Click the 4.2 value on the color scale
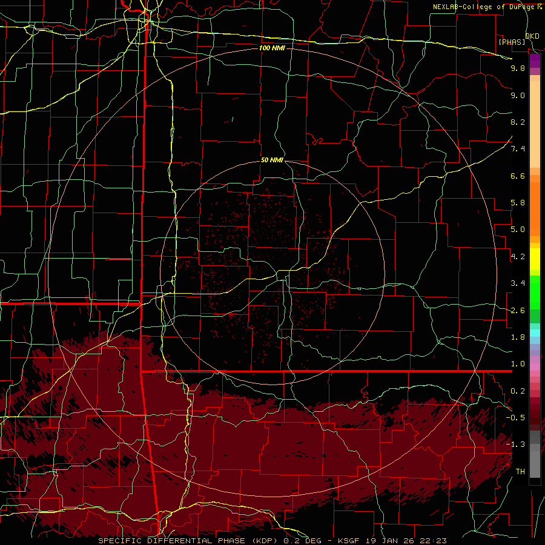Image resolution: width=545 pixels, height=545 pixels. pos(518,257)
